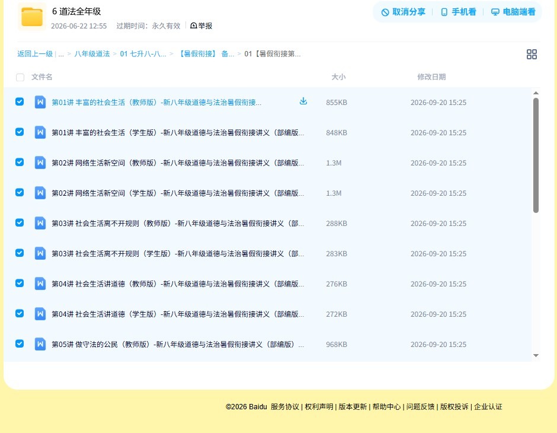Open file 第03讲 社会生活离不开规则（教师版）
The image size is (557, 433).
click(178, 223)
